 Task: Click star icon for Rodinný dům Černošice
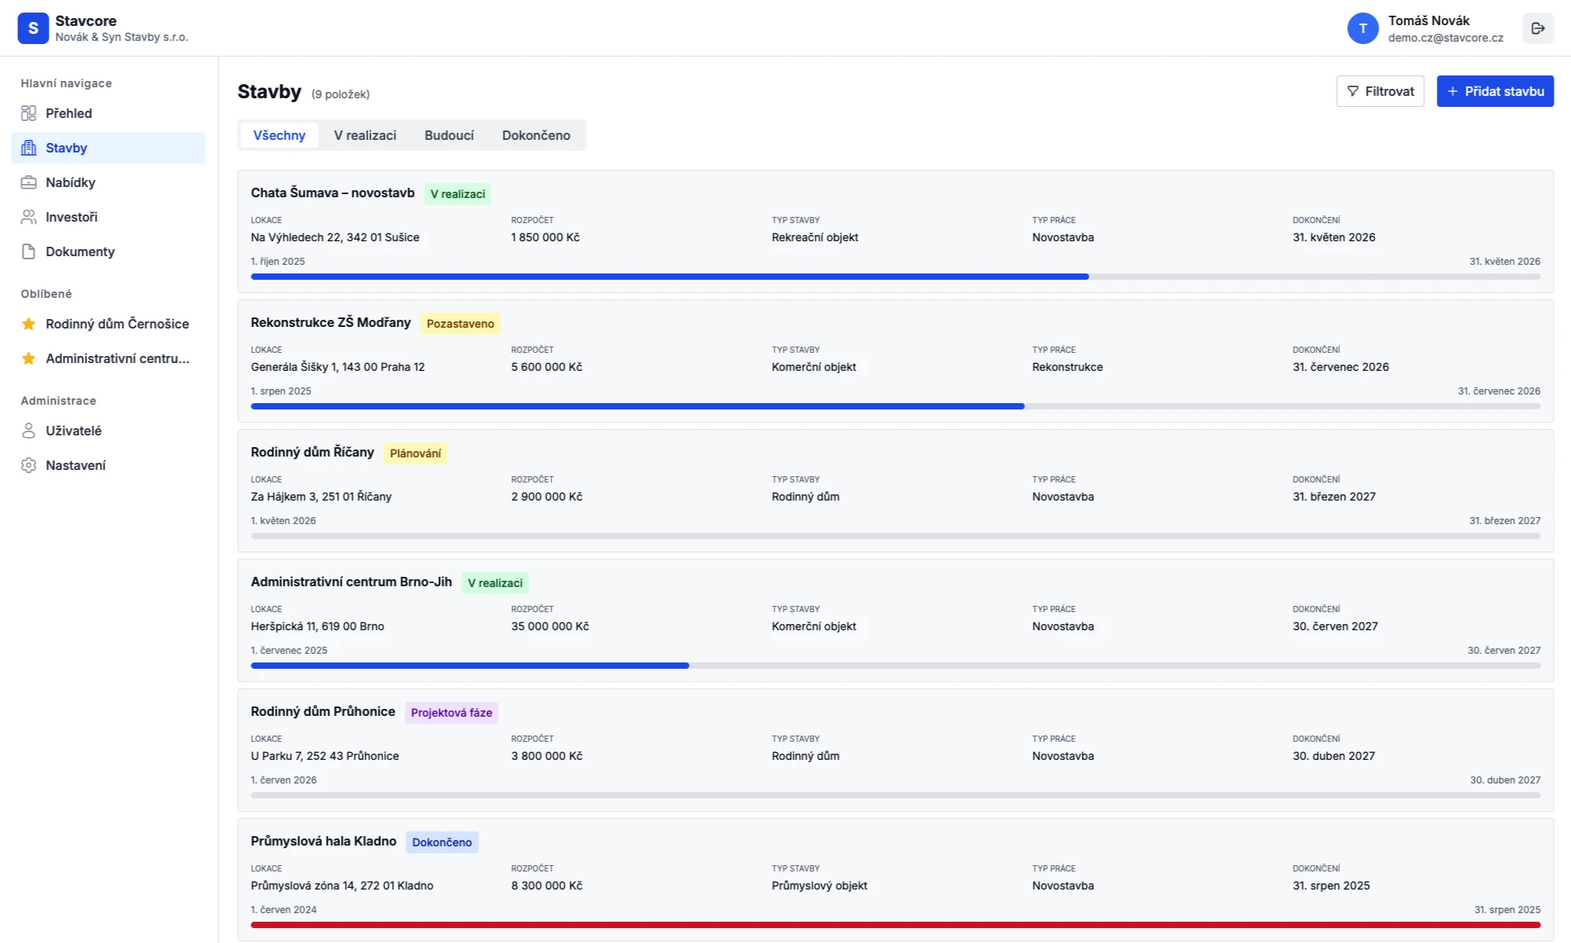pos(28,324)
